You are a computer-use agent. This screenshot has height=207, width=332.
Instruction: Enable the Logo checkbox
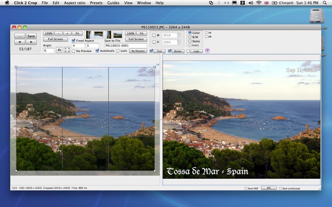point(188,51)
